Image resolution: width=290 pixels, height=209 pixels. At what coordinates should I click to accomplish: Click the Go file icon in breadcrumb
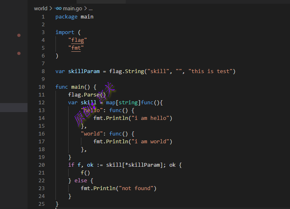[58, 8]
